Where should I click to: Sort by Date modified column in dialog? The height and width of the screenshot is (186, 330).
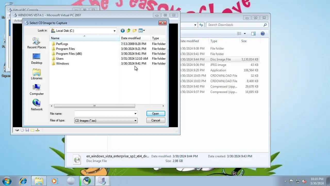135,38
